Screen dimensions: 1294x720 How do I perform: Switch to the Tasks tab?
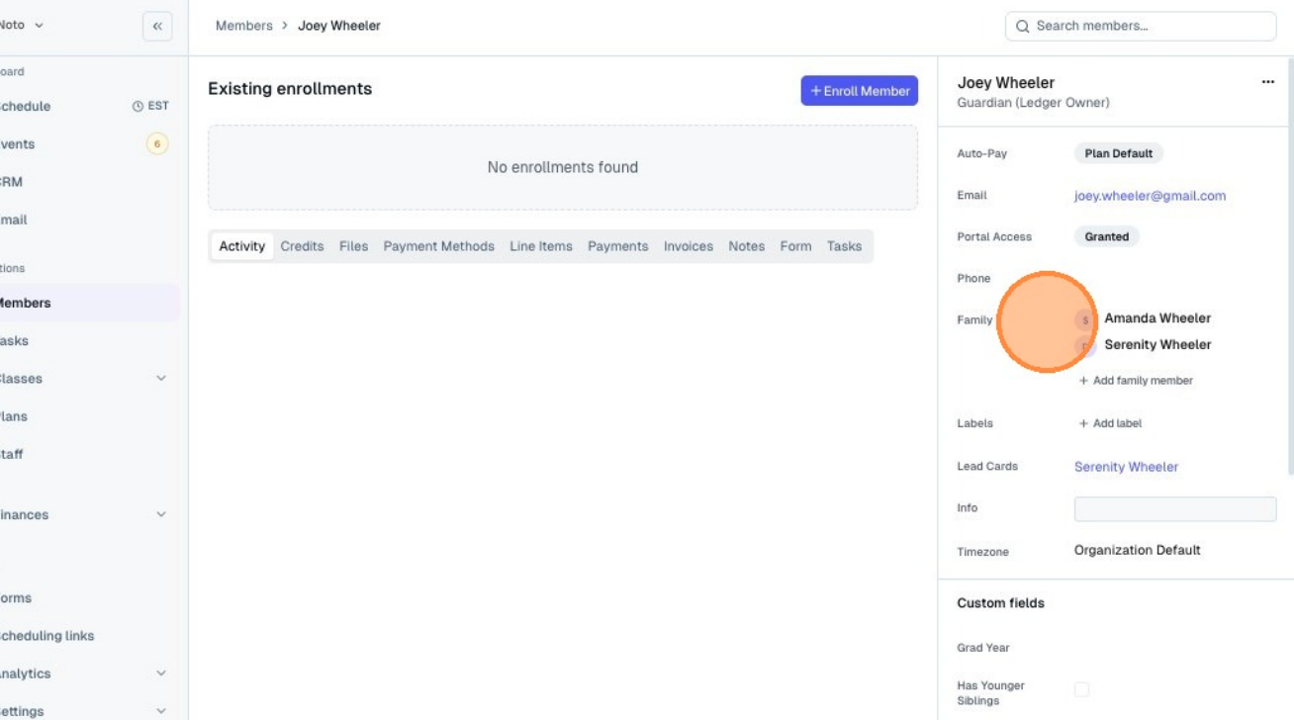(x=844, y=246)
